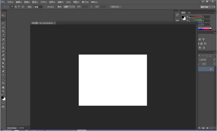Switch to the Timeline tab

21,128
